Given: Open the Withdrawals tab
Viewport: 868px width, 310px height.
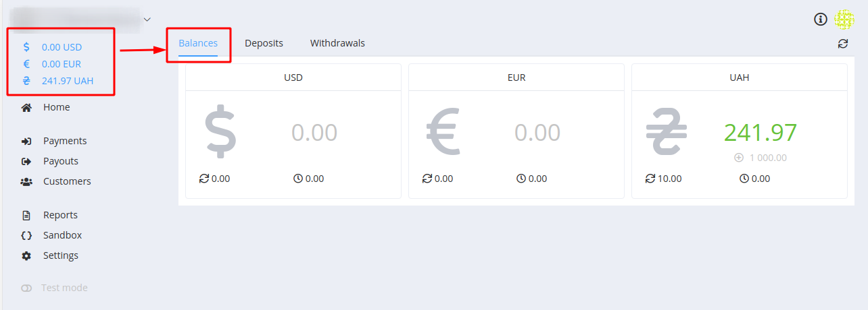Looking at the screenshot, I should click(337, 43).
